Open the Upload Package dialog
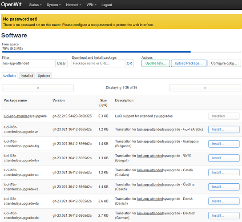 click(x=189, y=63)
